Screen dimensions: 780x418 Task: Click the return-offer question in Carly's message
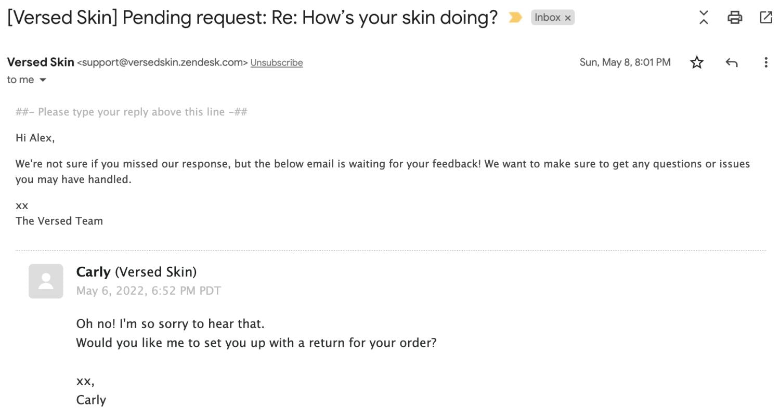[256, 343]
